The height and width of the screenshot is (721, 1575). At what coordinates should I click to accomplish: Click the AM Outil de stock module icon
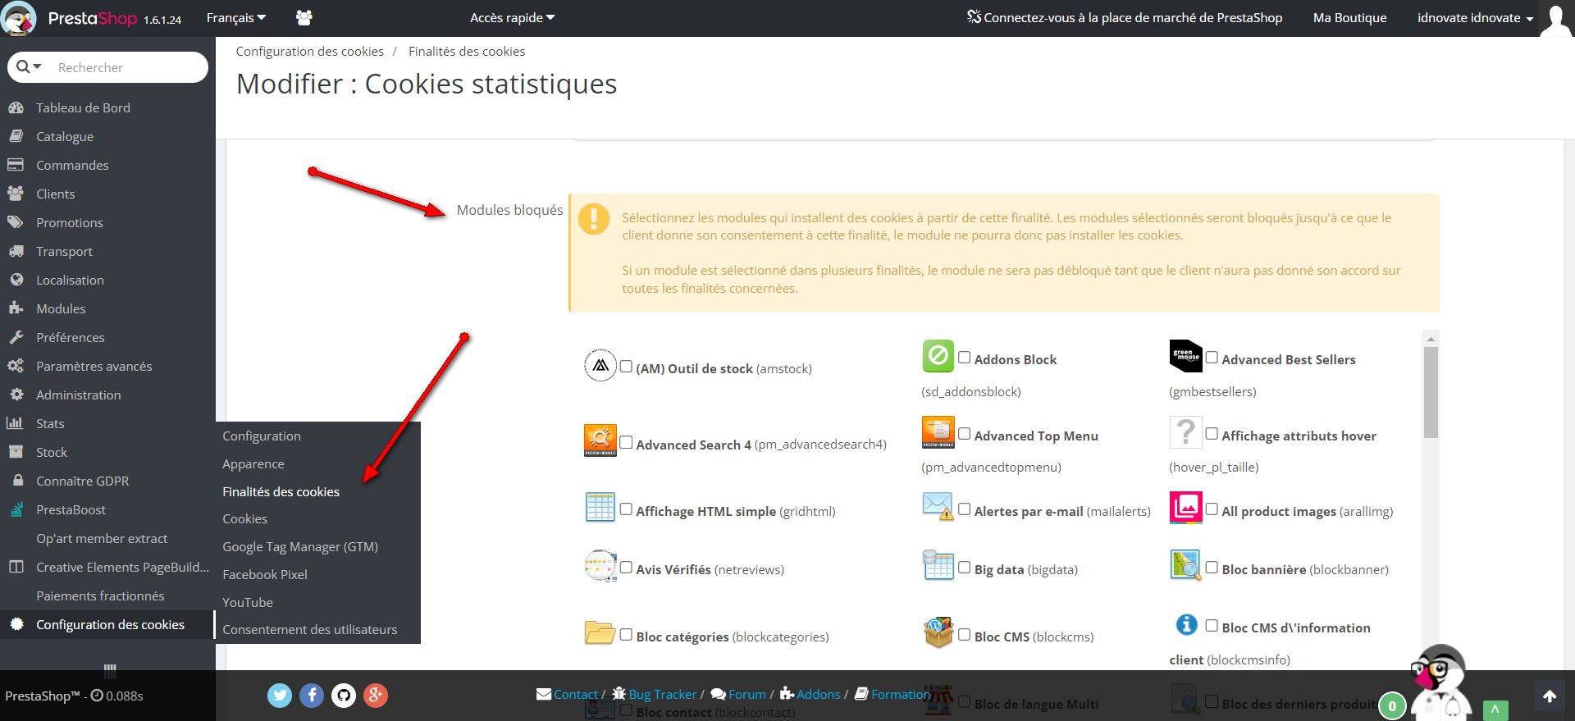pyautogui.click(x=600, y=366)
